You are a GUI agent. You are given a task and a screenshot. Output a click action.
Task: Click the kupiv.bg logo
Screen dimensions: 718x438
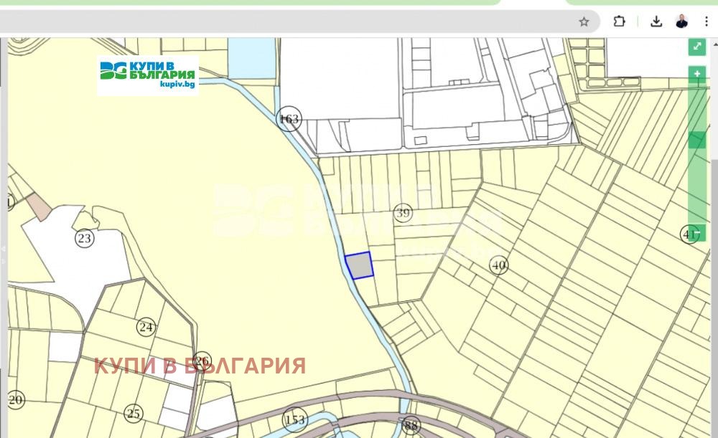(x=148, y=75)
